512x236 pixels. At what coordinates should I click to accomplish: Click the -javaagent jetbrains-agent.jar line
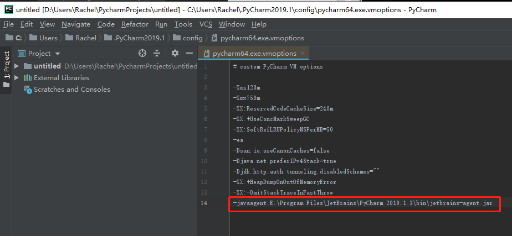362,203
